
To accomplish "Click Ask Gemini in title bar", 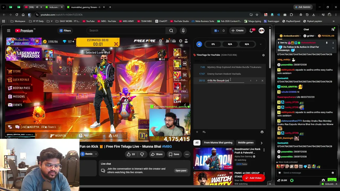I will pos(302,7).
